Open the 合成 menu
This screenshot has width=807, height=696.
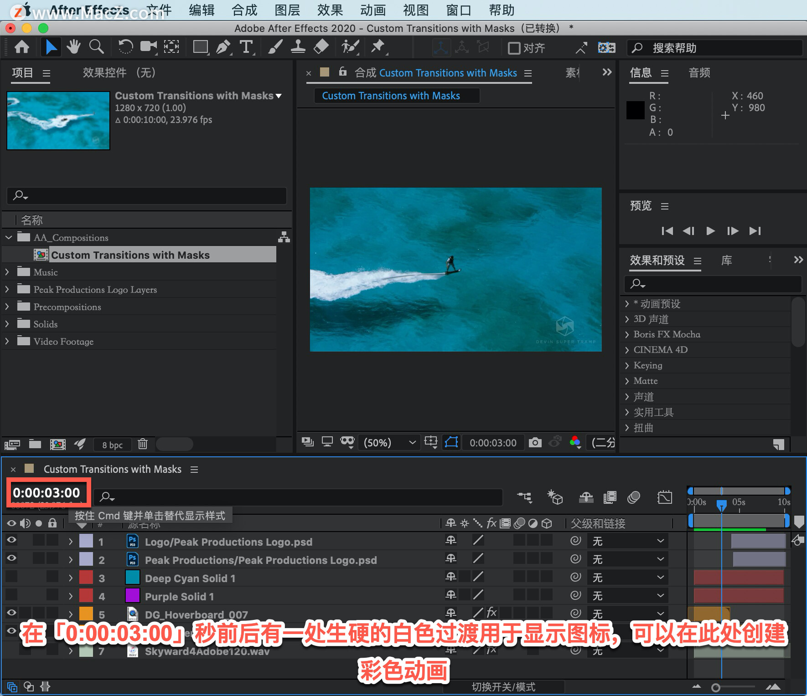[244, 10]
